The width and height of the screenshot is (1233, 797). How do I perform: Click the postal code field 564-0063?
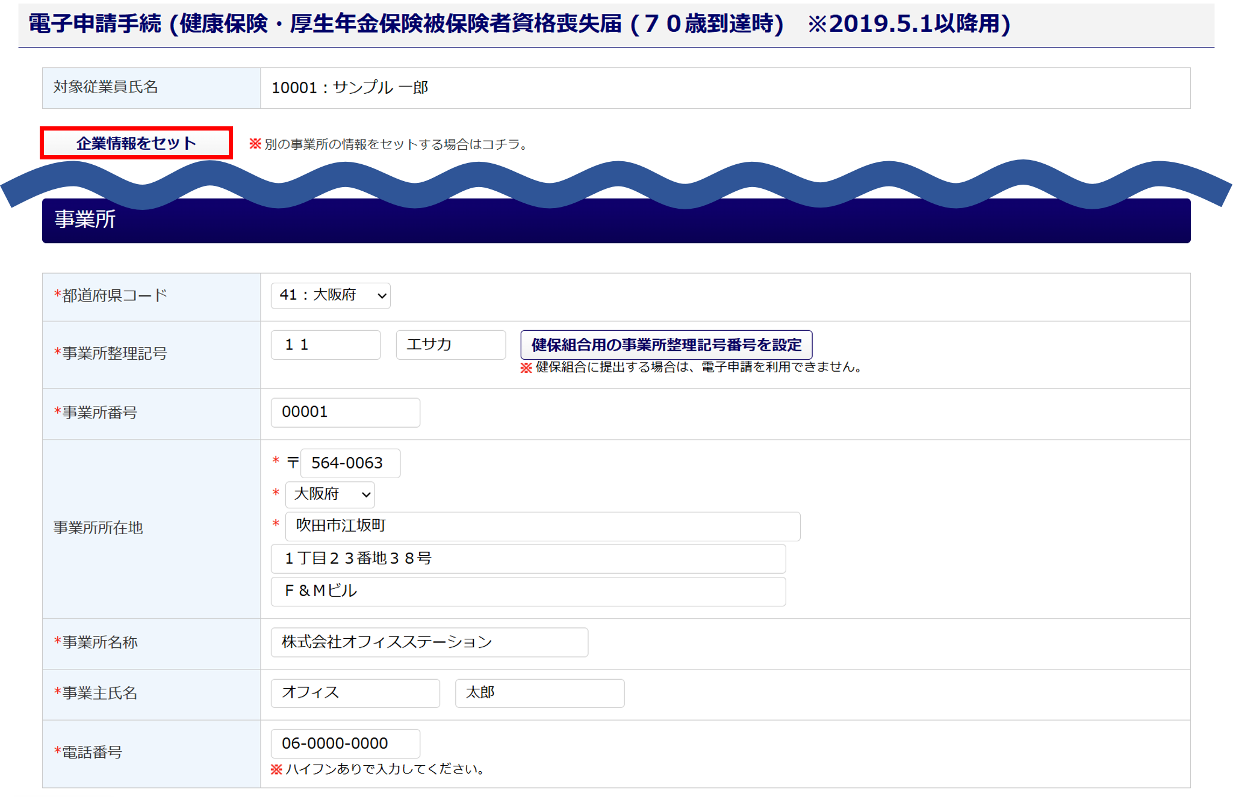pyautogui.click(x=350, y=463)
